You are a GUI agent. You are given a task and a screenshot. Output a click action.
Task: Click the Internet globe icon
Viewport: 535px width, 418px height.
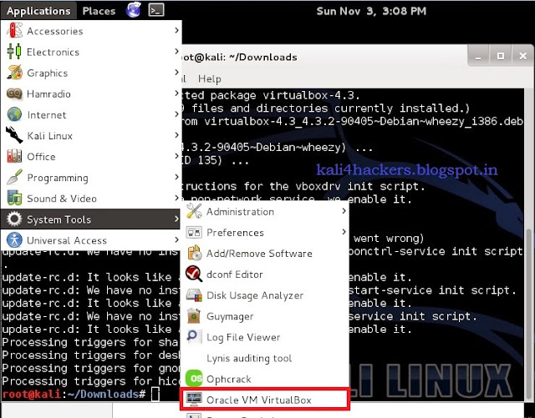(14, 114)
